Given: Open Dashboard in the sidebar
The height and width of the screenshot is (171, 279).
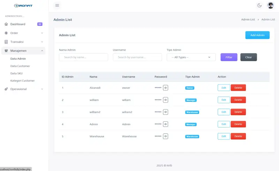Looking at the screenshot, I should click(23, 24).
